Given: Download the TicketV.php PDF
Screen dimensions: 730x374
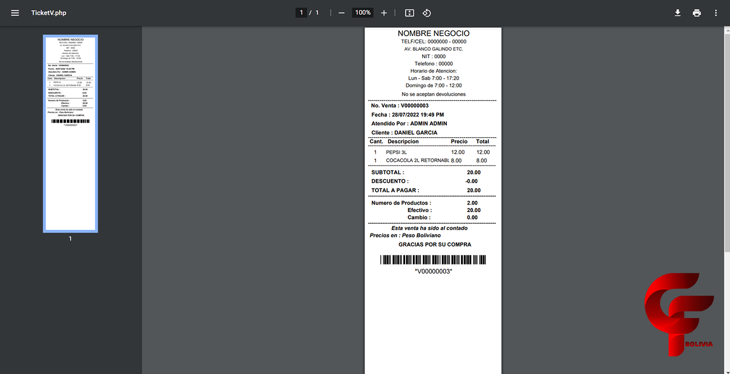Looking at the screenshot, I should [678, 13].
